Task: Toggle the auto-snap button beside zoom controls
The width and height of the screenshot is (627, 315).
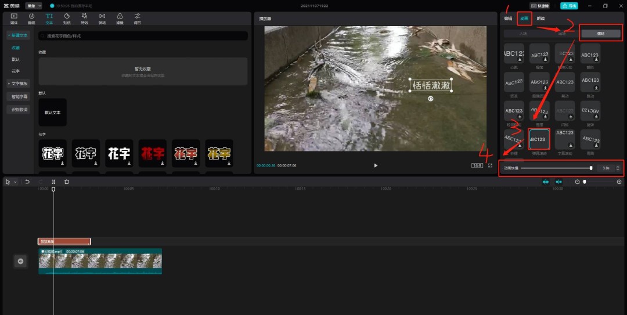Action: pyautogui.click(x=558, y=182)
